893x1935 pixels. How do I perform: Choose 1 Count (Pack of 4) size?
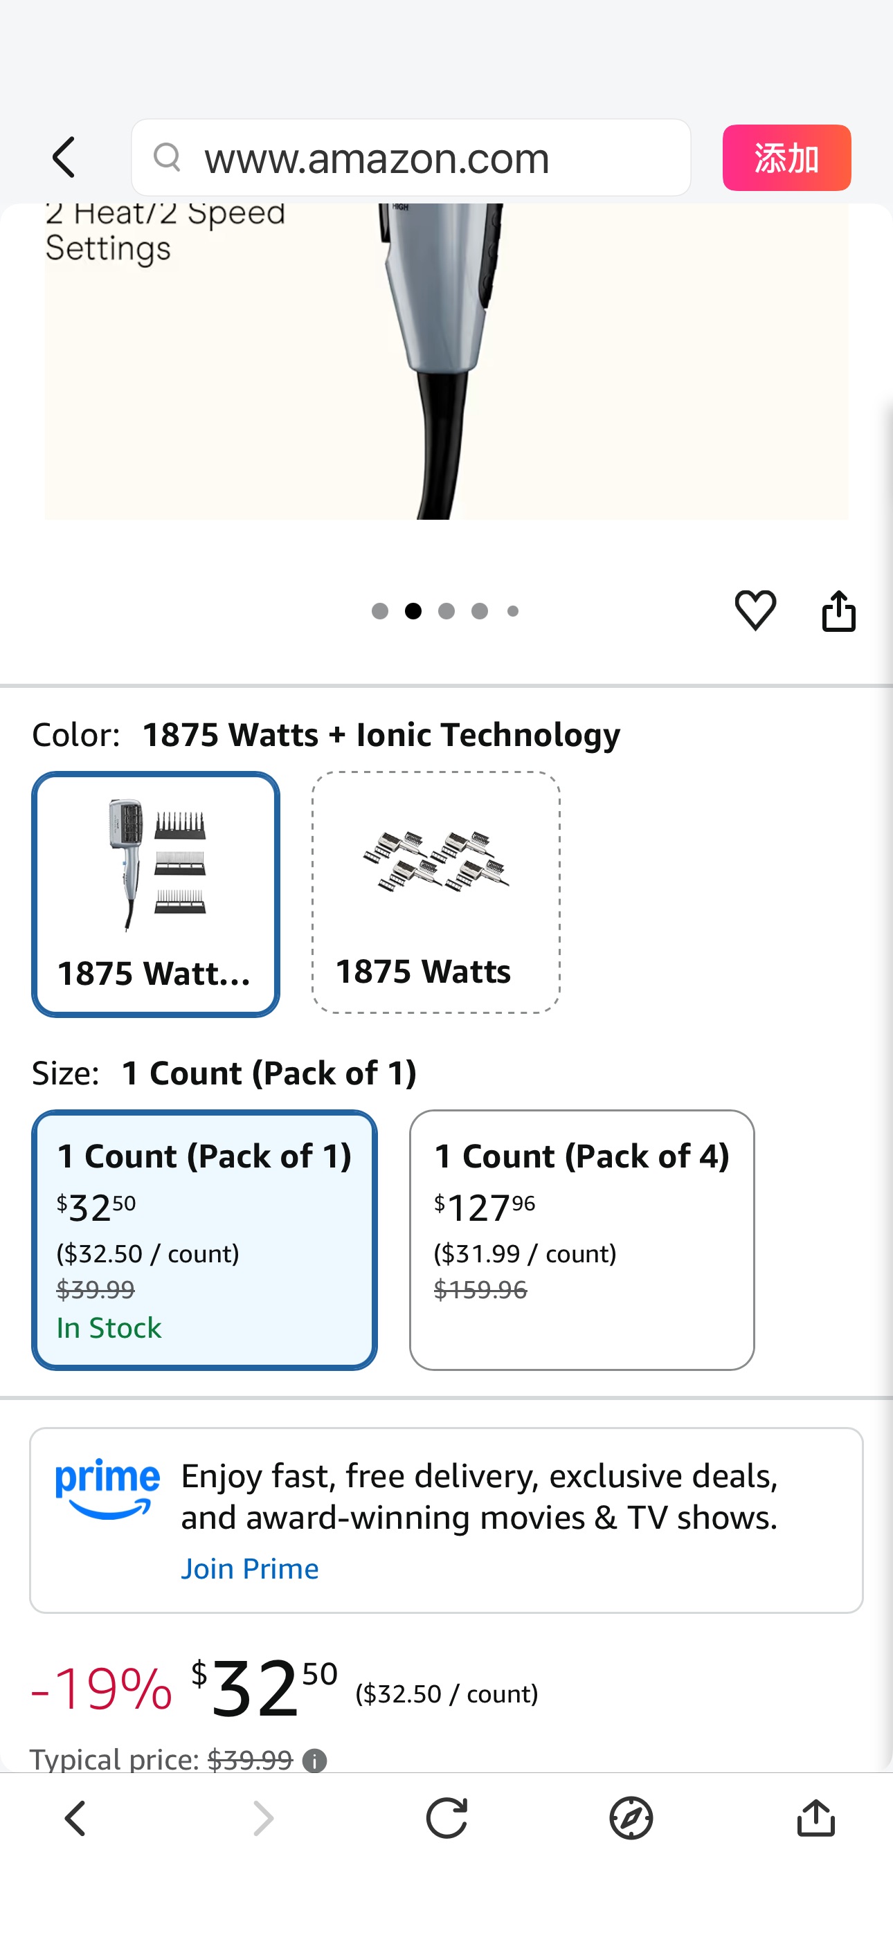(x=581, y=1239)
